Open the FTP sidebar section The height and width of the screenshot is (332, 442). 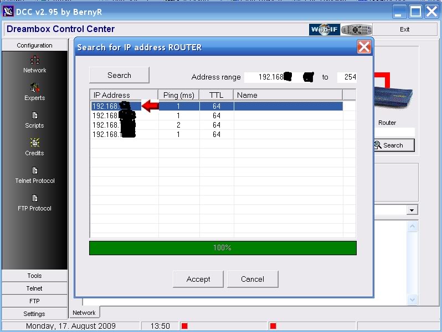35,301
